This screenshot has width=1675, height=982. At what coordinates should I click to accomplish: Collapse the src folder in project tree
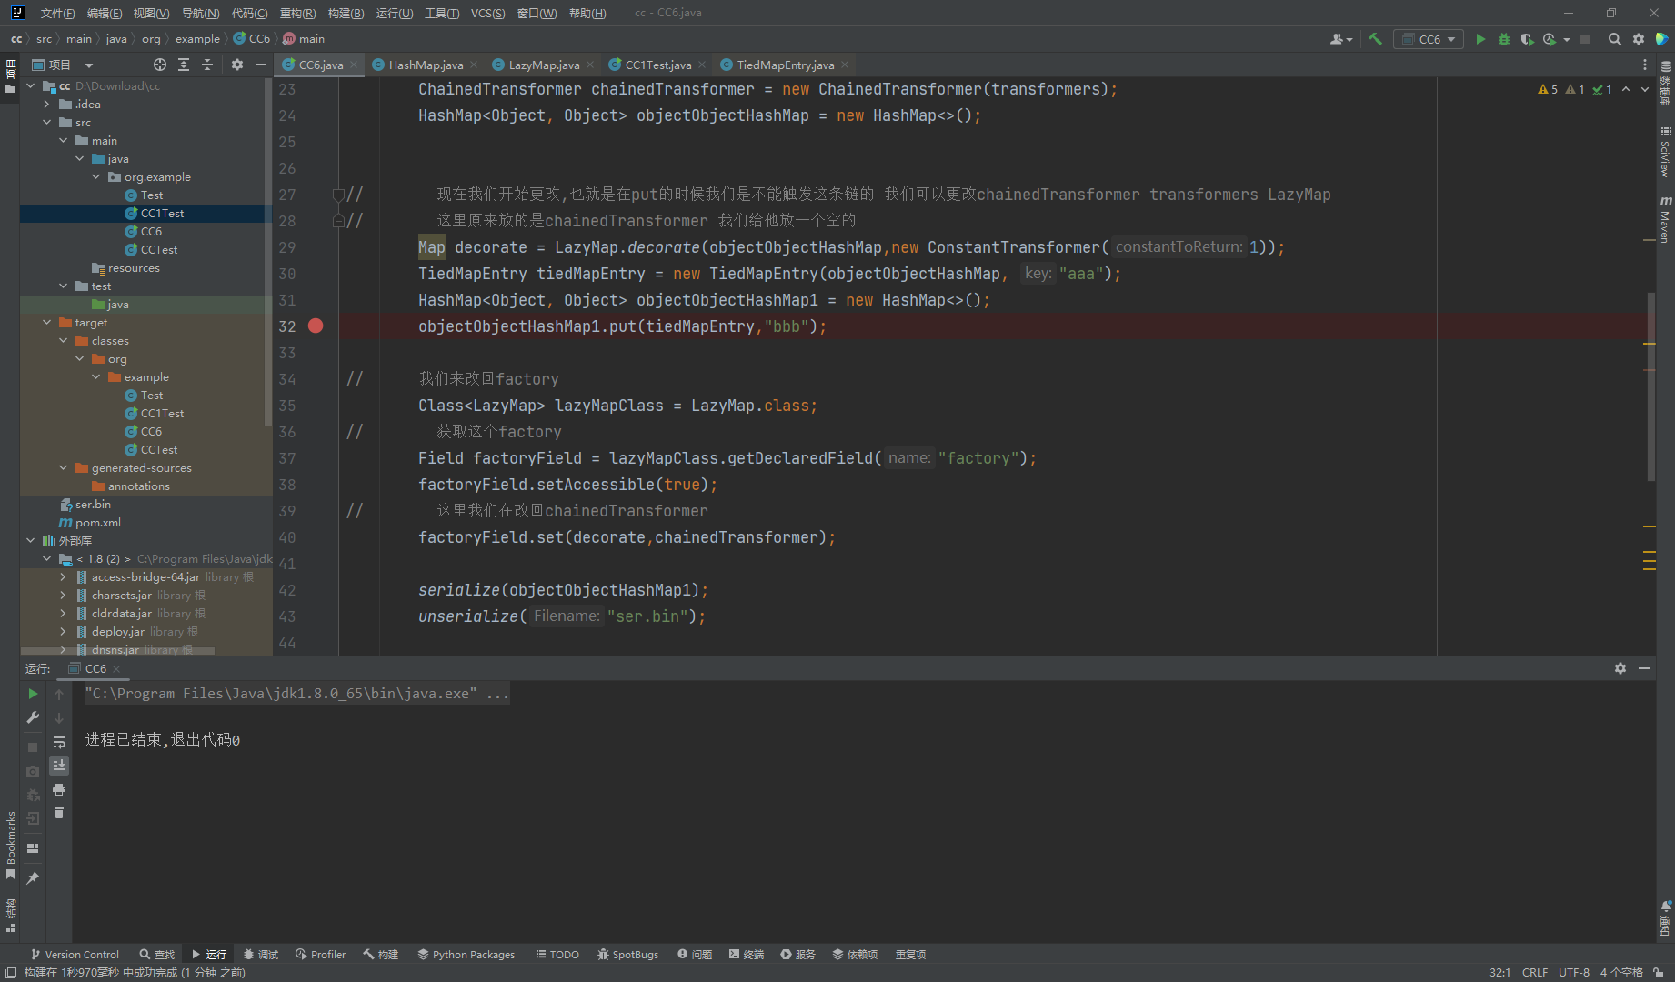coord(47,123)
